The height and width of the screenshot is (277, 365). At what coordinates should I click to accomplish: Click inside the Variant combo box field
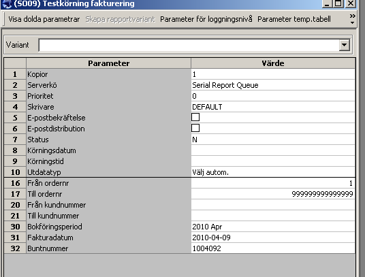[189, 45]
